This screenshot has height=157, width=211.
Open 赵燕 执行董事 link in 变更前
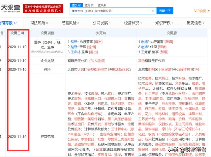(74, 42)
